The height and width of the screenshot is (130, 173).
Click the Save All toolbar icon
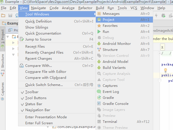(10, 15)
